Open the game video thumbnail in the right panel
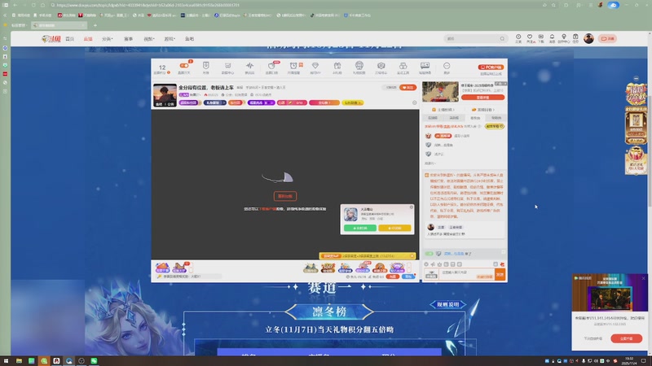This screenshot has width=652, height=366. coord(440,92)
